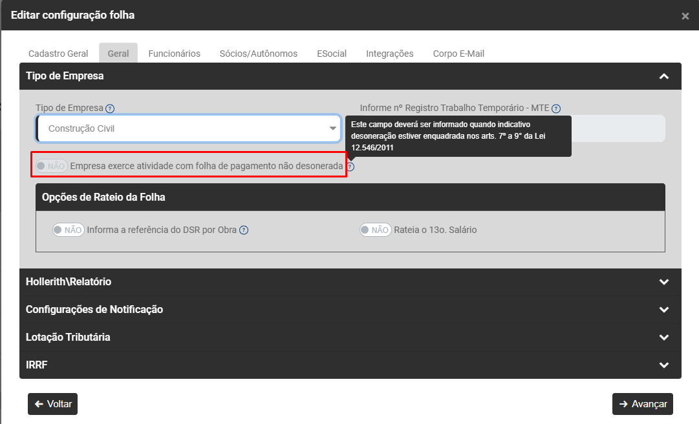The width and height of the screenshot is (699, 424).
Task: Click help icon next to Tipo de Empresa label
Action: (110, 108)
